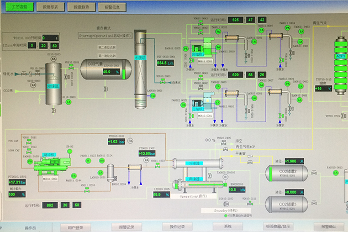Image resolution: width=348 pixels, height=232 pixels.
Task: Open 报警记录 from bottom bar
Action: [x=126, y=227]
